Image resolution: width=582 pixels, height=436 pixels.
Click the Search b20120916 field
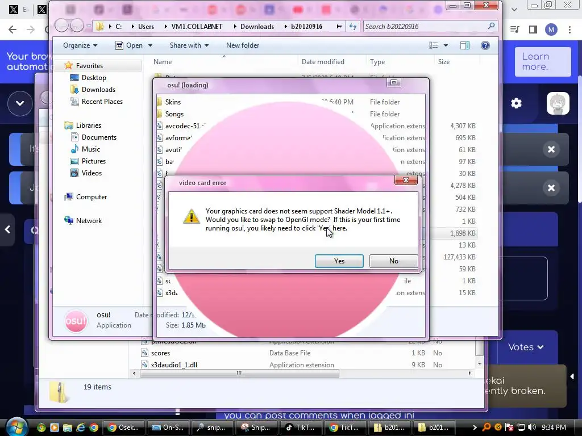430,26
